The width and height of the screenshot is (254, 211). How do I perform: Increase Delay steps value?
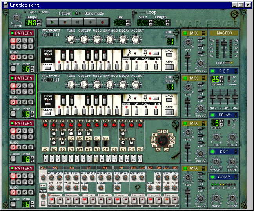(x=221, y=121)
